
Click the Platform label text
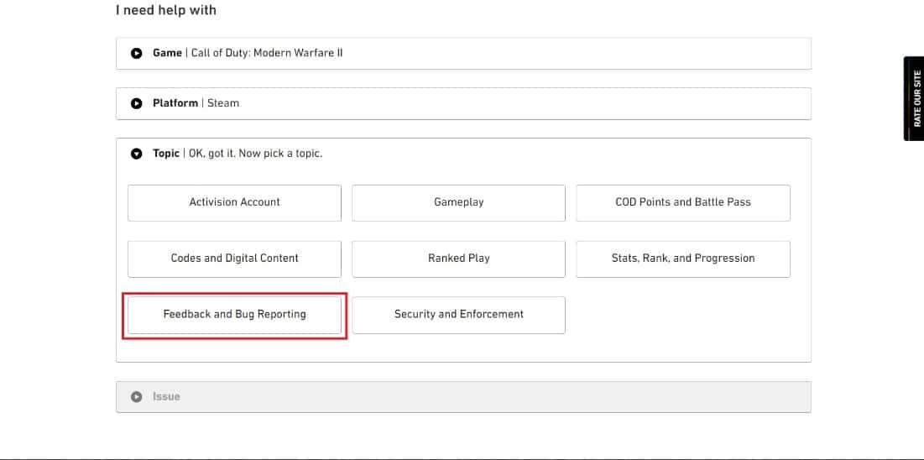tap(175, 103)
